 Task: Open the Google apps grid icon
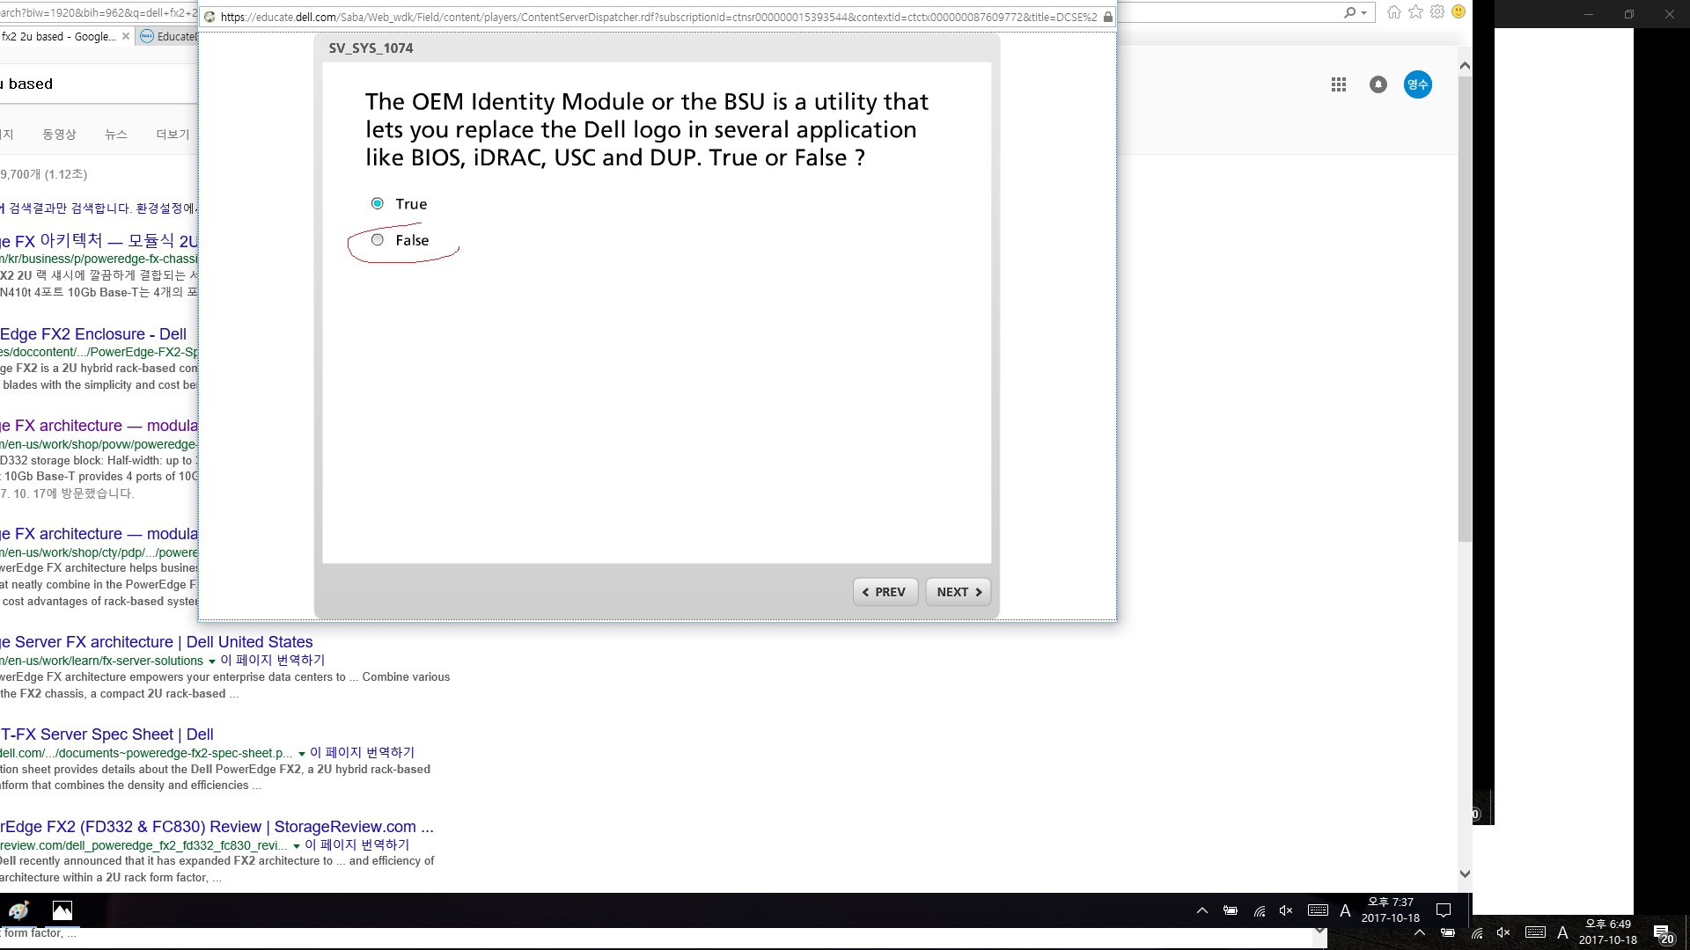1338,84
